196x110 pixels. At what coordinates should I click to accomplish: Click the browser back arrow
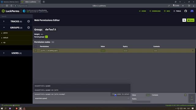click(x=2, y=6)
